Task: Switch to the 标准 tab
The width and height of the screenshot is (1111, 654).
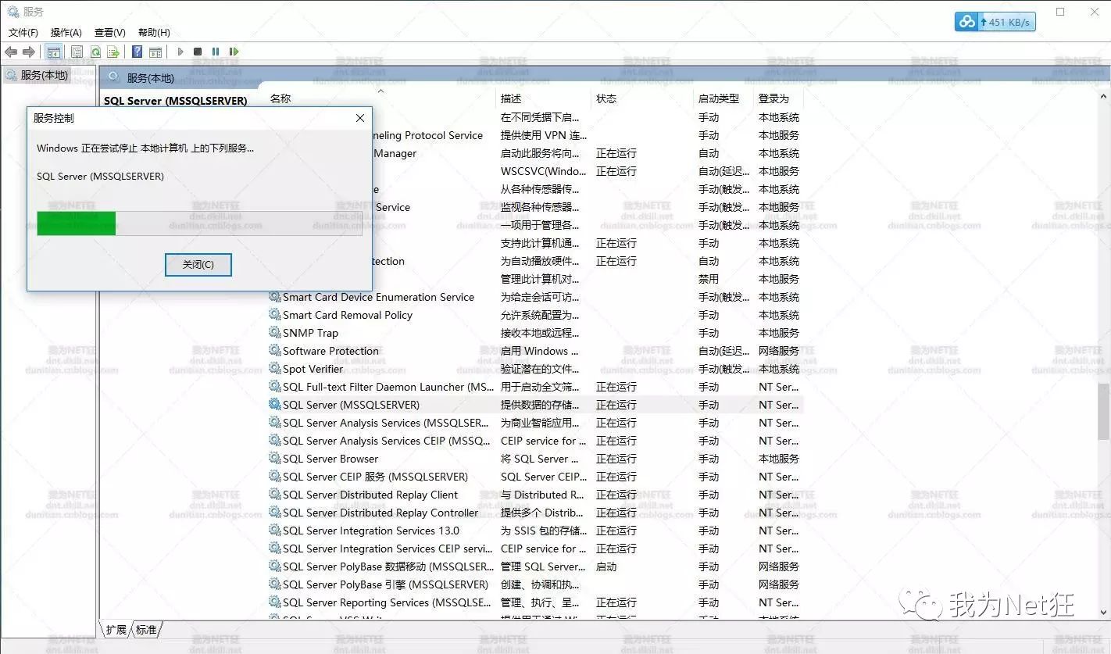Action: pos(146,629)
